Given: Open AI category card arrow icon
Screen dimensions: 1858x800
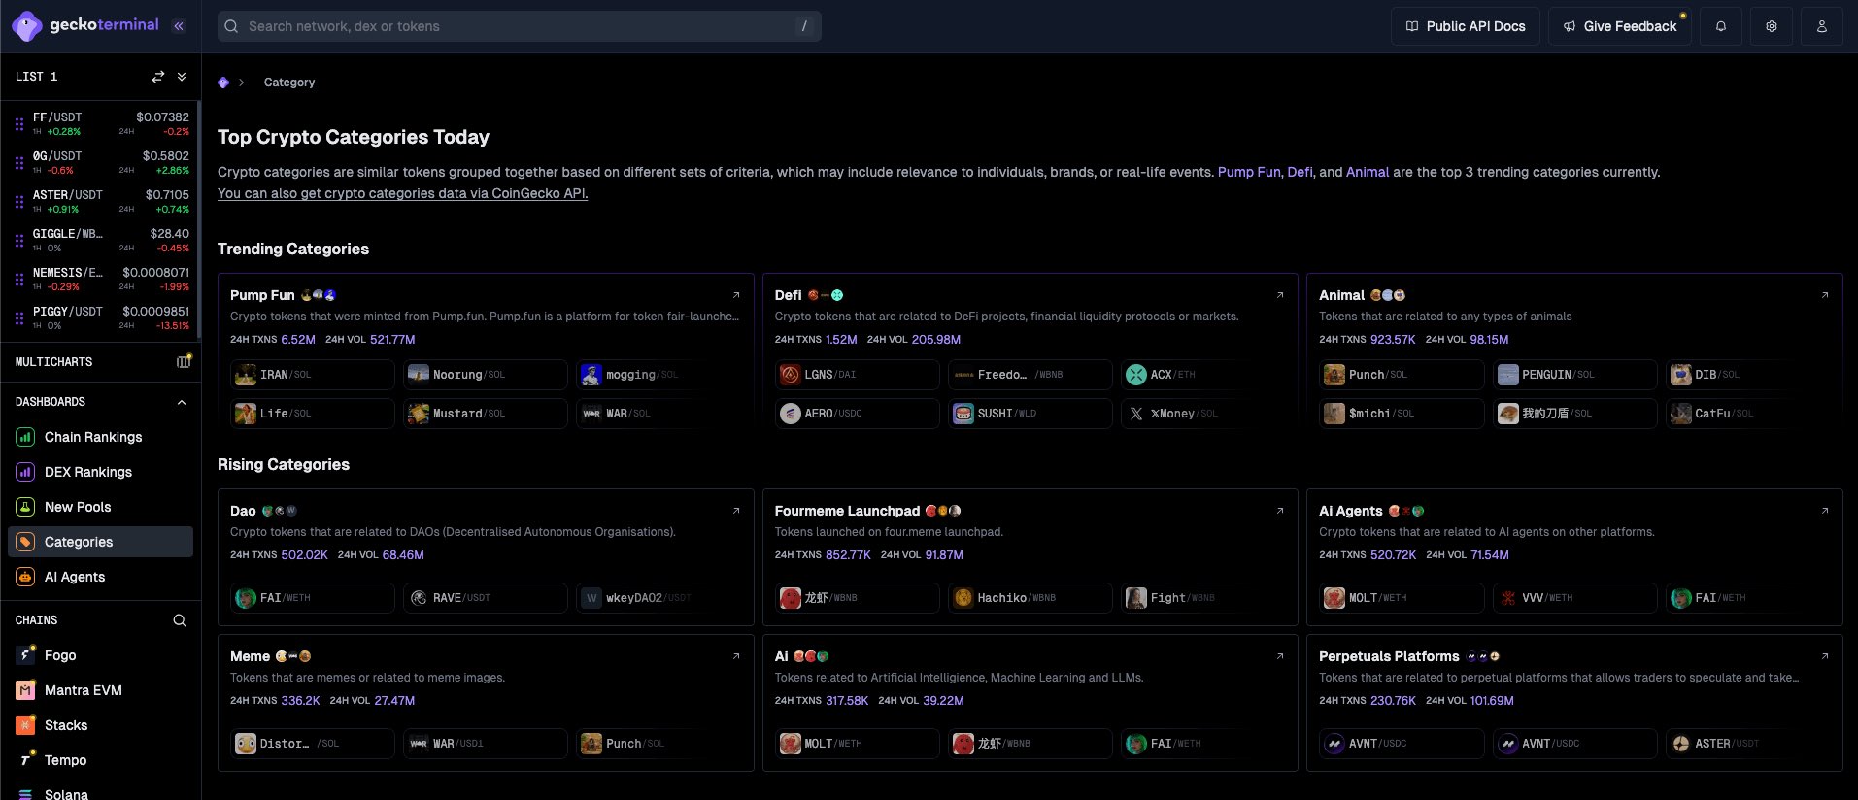Looking at the screenshot, I should 1280,656.
